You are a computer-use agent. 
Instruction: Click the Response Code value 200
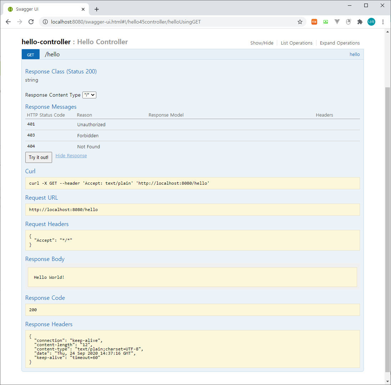tap(33, 310)
